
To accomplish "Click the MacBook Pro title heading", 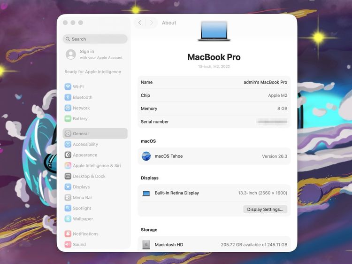I will [x=214, y=57].
